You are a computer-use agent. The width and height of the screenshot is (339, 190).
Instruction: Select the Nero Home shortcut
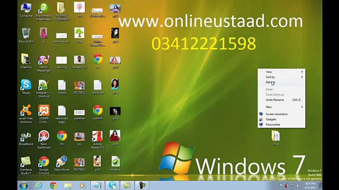click(61, 163)
